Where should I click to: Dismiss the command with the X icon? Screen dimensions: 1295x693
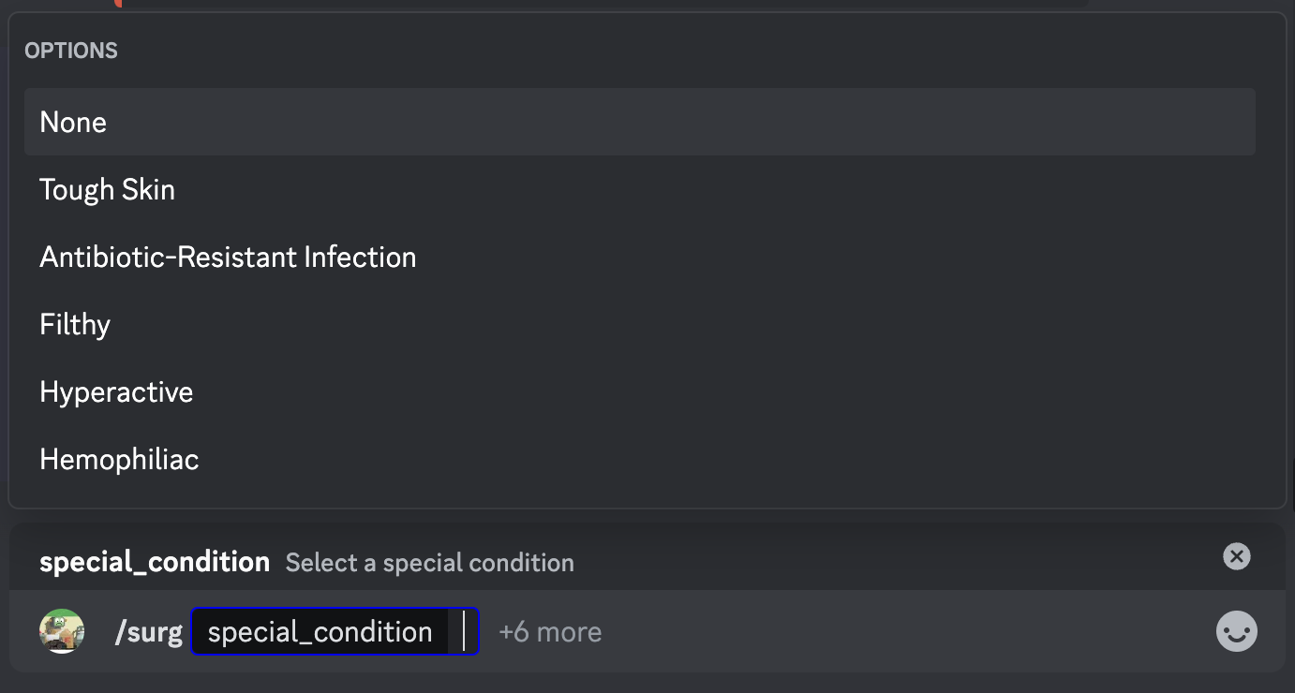pyautogui.click(x=1236, y=556)
